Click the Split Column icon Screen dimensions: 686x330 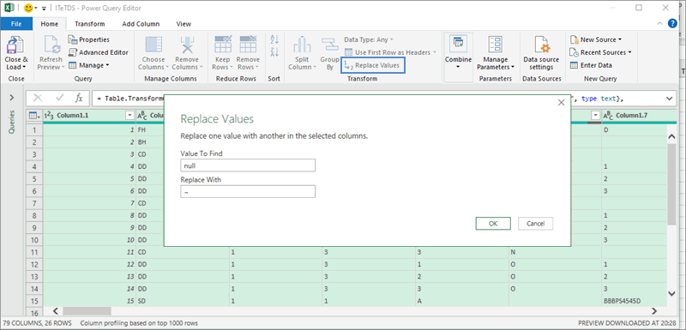tap(302, 45)
